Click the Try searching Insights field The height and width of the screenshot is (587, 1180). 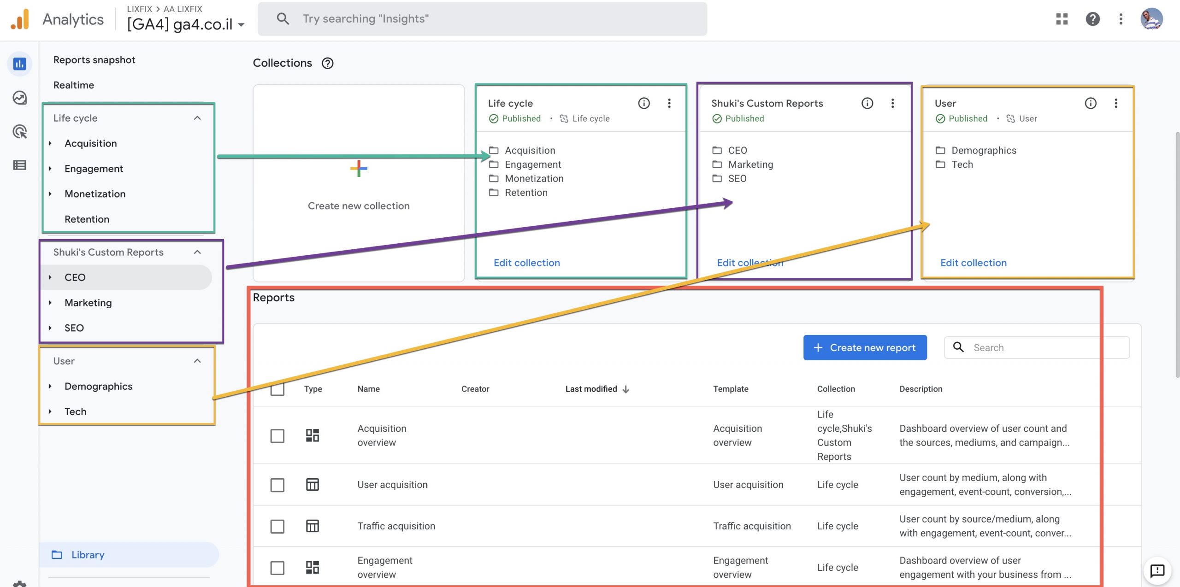[x=482, y=19]
